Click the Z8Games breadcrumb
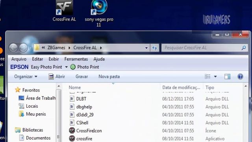Viewport: 252px width, 142px height. click(x=56, y=48)
